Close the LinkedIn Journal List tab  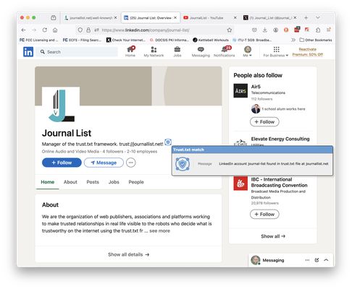point(175,18)
